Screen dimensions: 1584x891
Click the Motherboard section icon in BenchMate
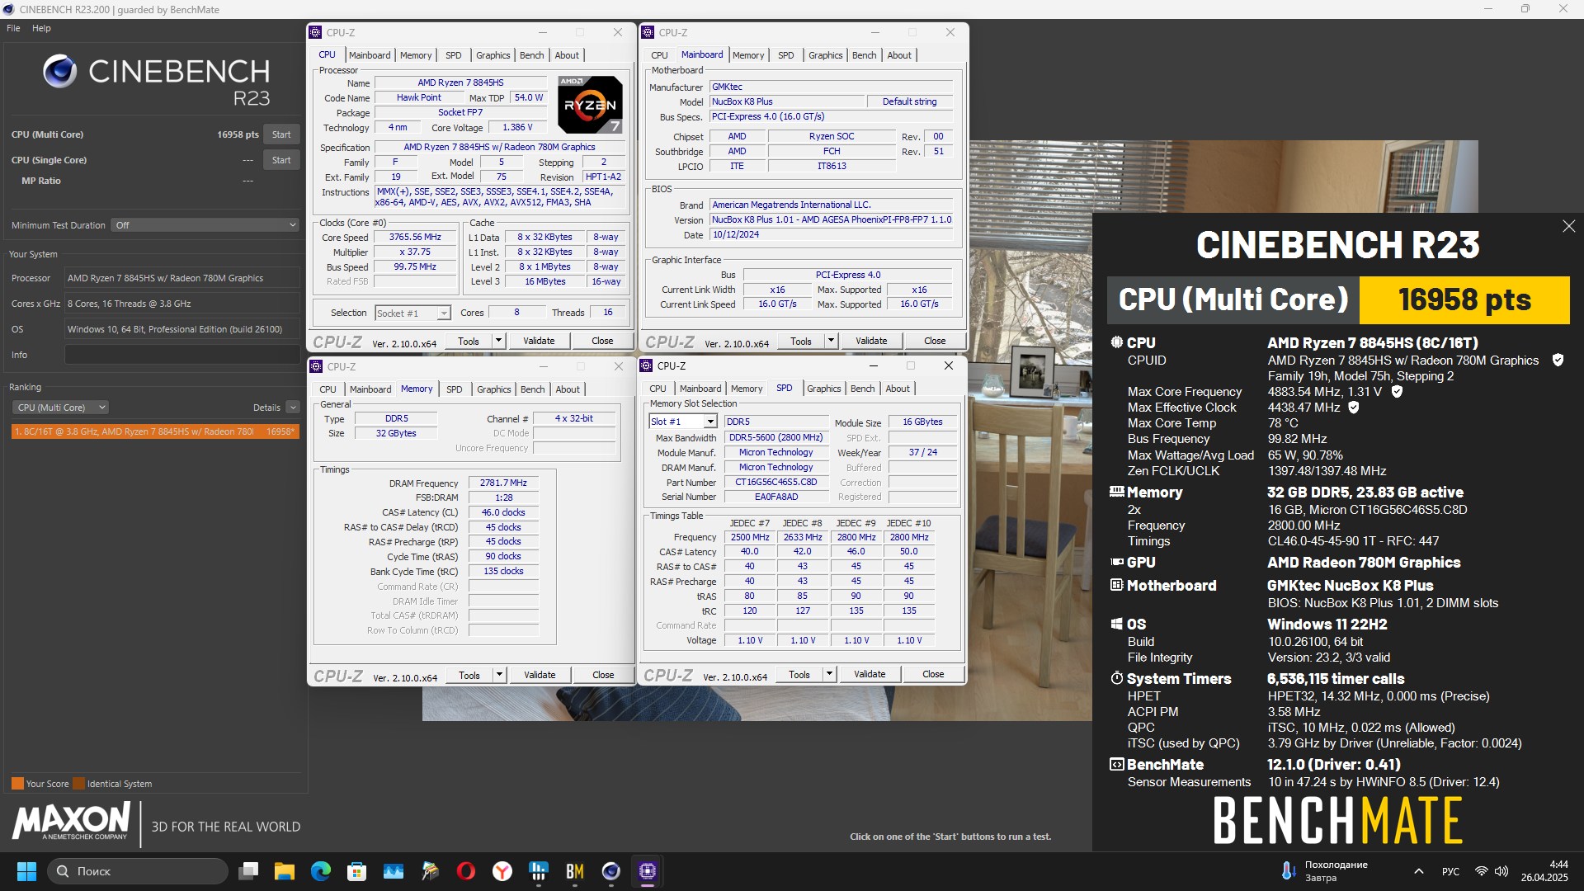(x=1117, y=585)
